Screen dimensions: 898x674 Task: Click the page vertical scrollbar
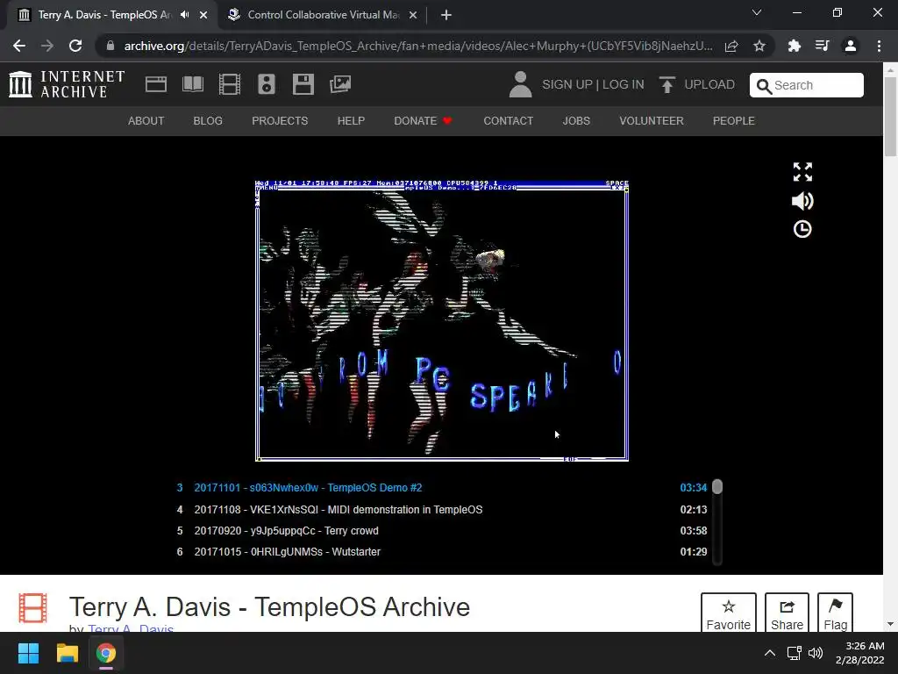coord(890,117)
